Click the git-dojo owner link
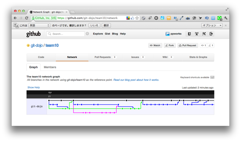The image size is (241, 142). [x=36, y=46]
